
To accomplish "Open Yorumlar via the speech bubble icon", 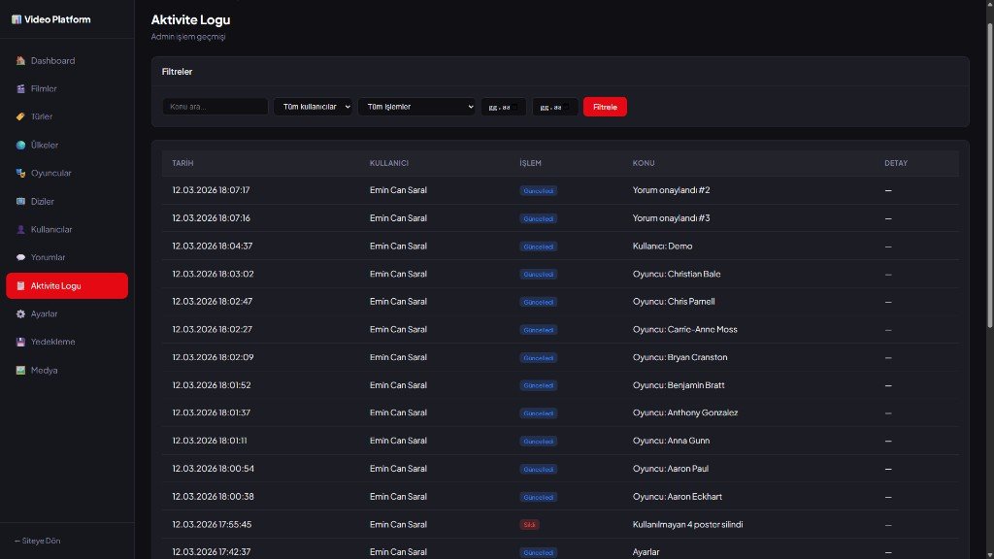I will tap(20, 257).
